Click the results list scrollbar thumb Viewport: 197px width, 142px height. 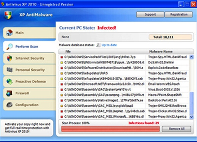(191, 103)
